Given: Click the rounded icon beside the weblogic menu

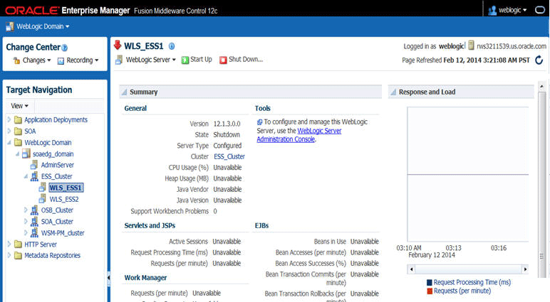Looking at the screenshot, I should 540,10.
